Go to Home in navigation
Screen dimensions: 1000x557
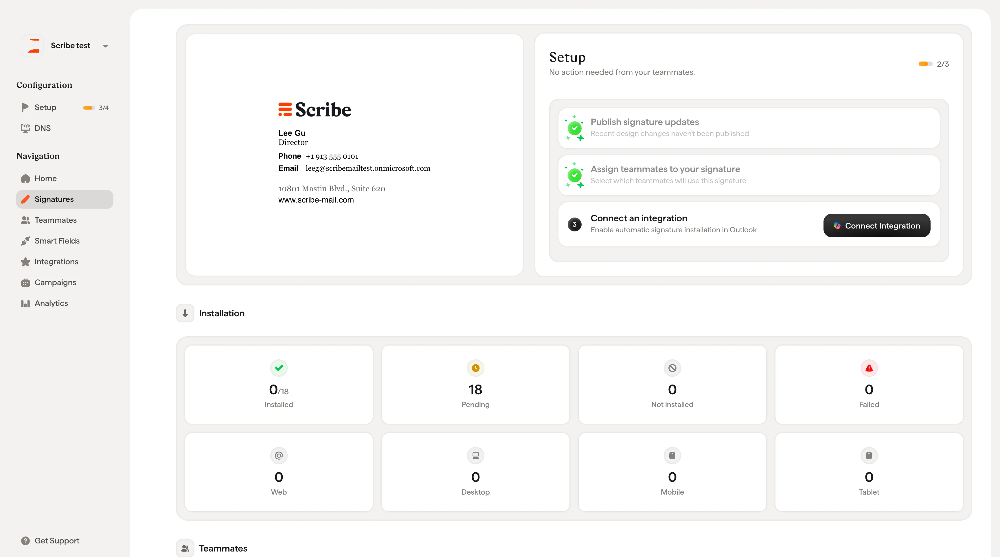(65, 179)
